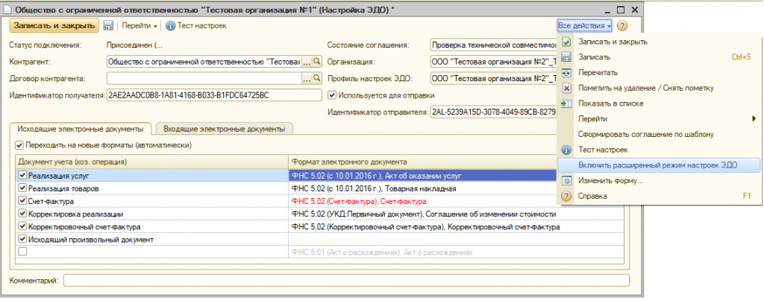The width and height of the screenshot is (764, 300).
Task: Toggle checkbox for Корректировка реализации row
Action: [22, 214]
